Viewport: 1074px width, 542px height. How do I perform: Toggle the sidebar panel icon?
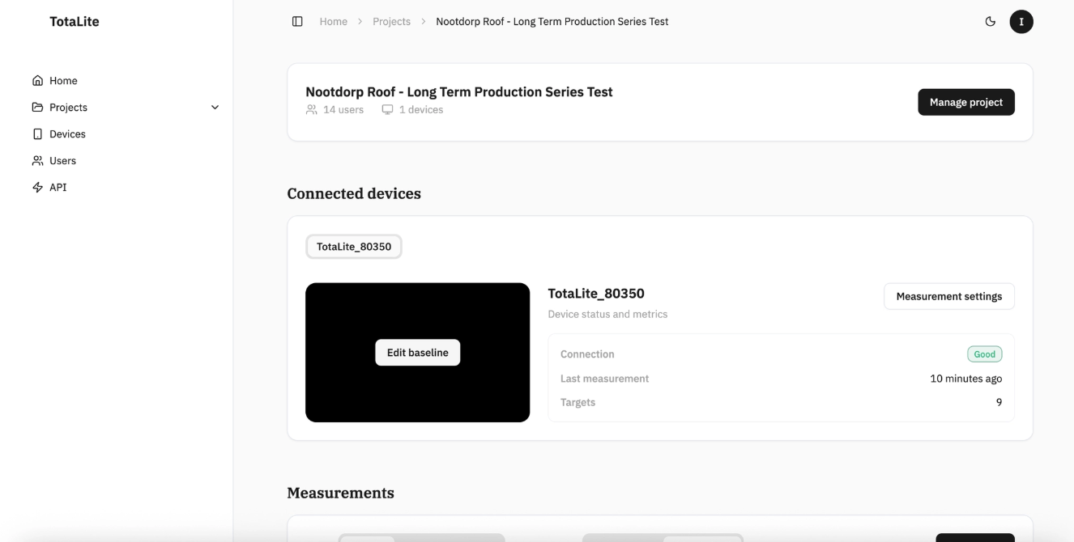tap(297, 22)
